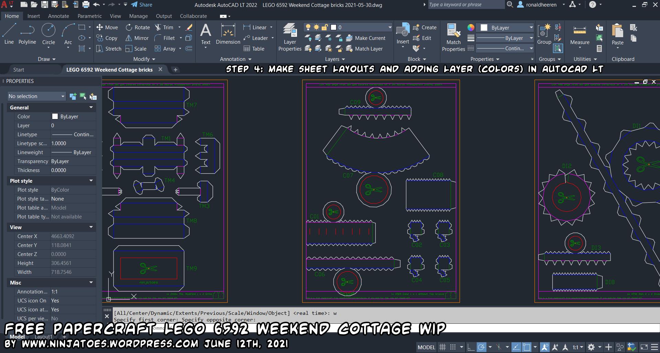Click the Array tool
This screenshot has height=353, width=660.
pyautogui.click(x=165, y=49)
